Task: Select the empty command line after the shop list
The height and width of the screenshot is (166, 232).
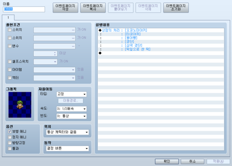Action: point(161,53)
